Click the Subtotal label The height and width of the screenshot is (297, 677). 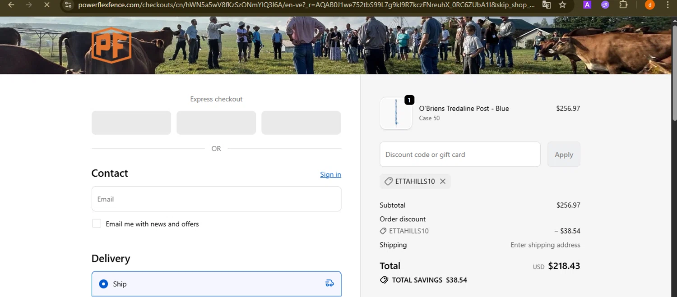click(x=393, y=205)
